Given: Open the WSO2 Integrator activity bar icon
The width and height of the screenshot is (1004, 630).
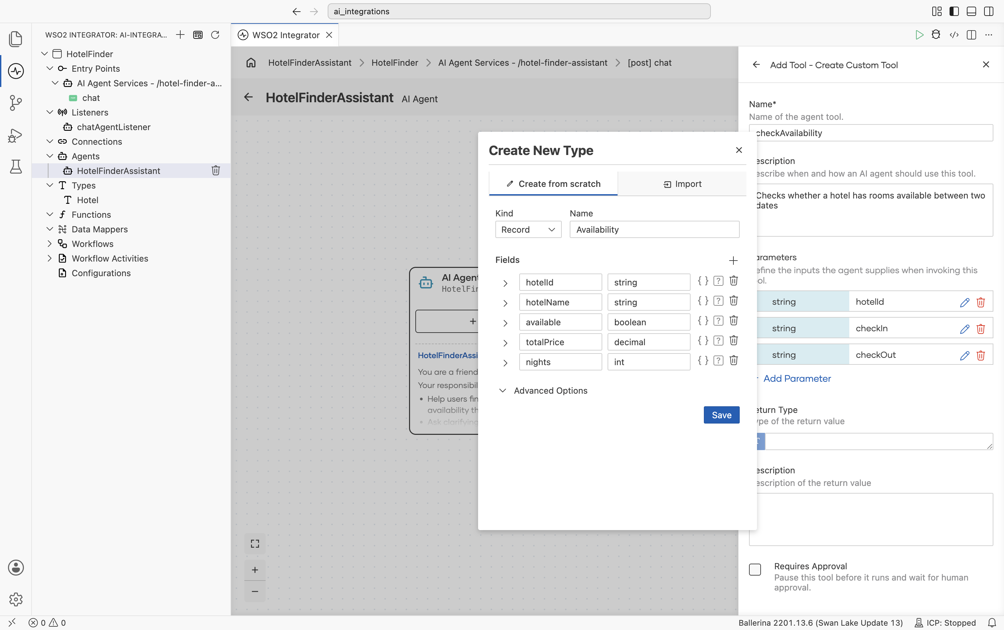Looking at the screenshot, I should point(16,71).
